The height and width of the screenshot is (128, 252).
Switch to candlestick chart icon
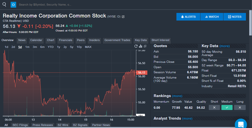click(x=145, y=46)
